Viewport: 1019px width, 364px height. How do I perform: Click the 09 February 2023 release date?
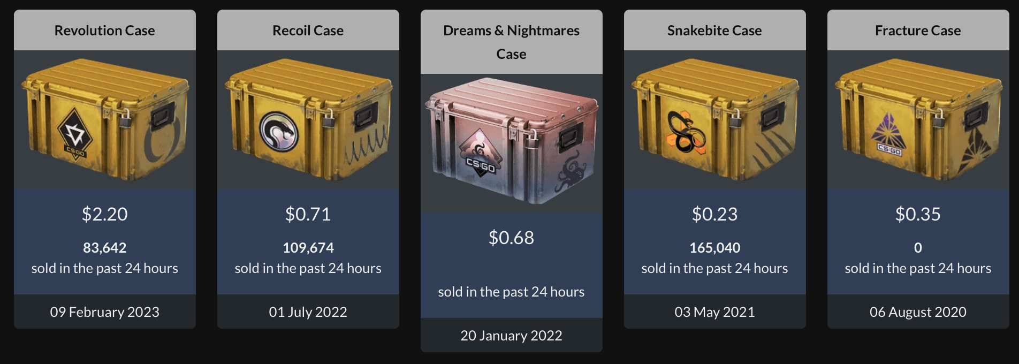coord(104,312)
